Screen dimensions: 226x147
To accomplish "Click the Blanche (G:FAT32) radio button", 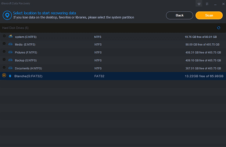I will tap(4, 76).
